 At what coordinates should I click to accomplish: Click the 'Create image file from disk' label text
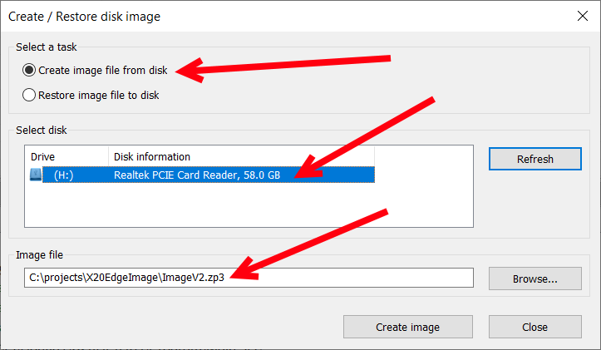[102, 71]
